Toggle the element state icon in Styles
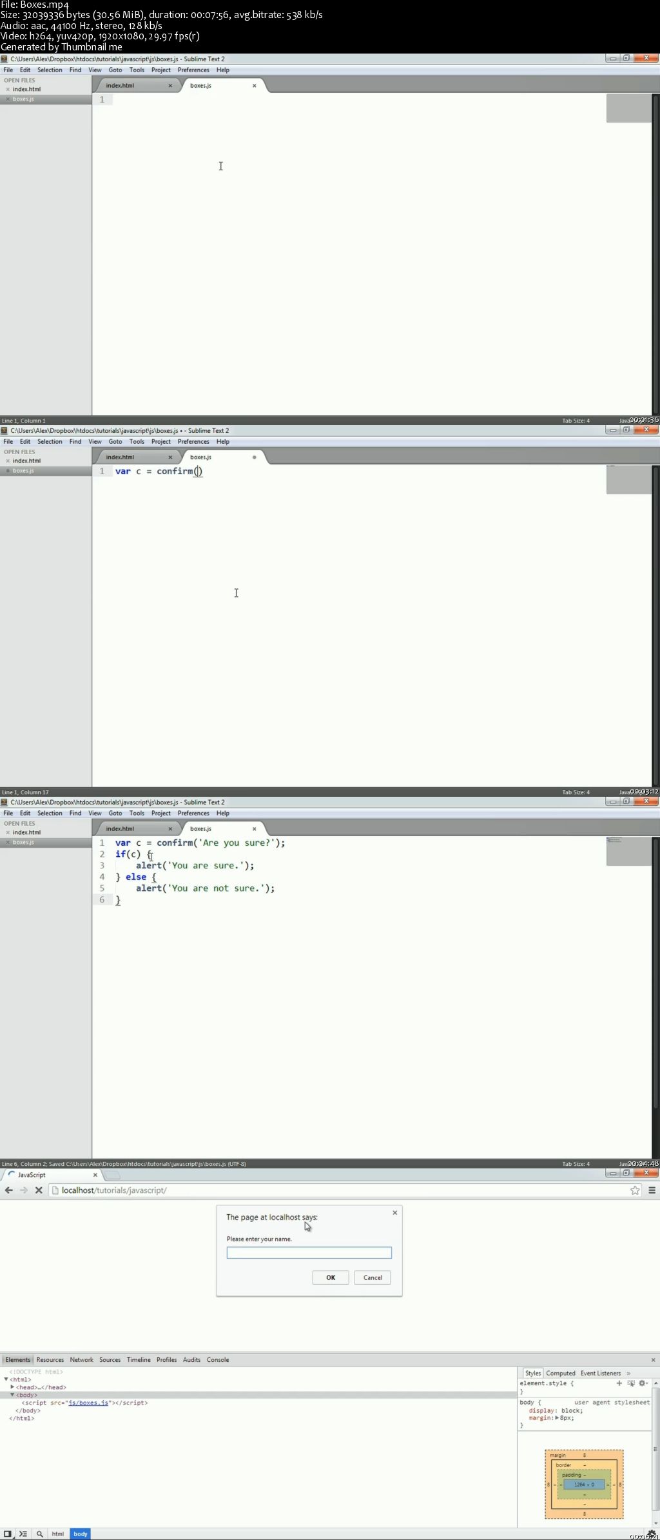This screenshot has width=660, height=1540. (x=631, y=1383)
